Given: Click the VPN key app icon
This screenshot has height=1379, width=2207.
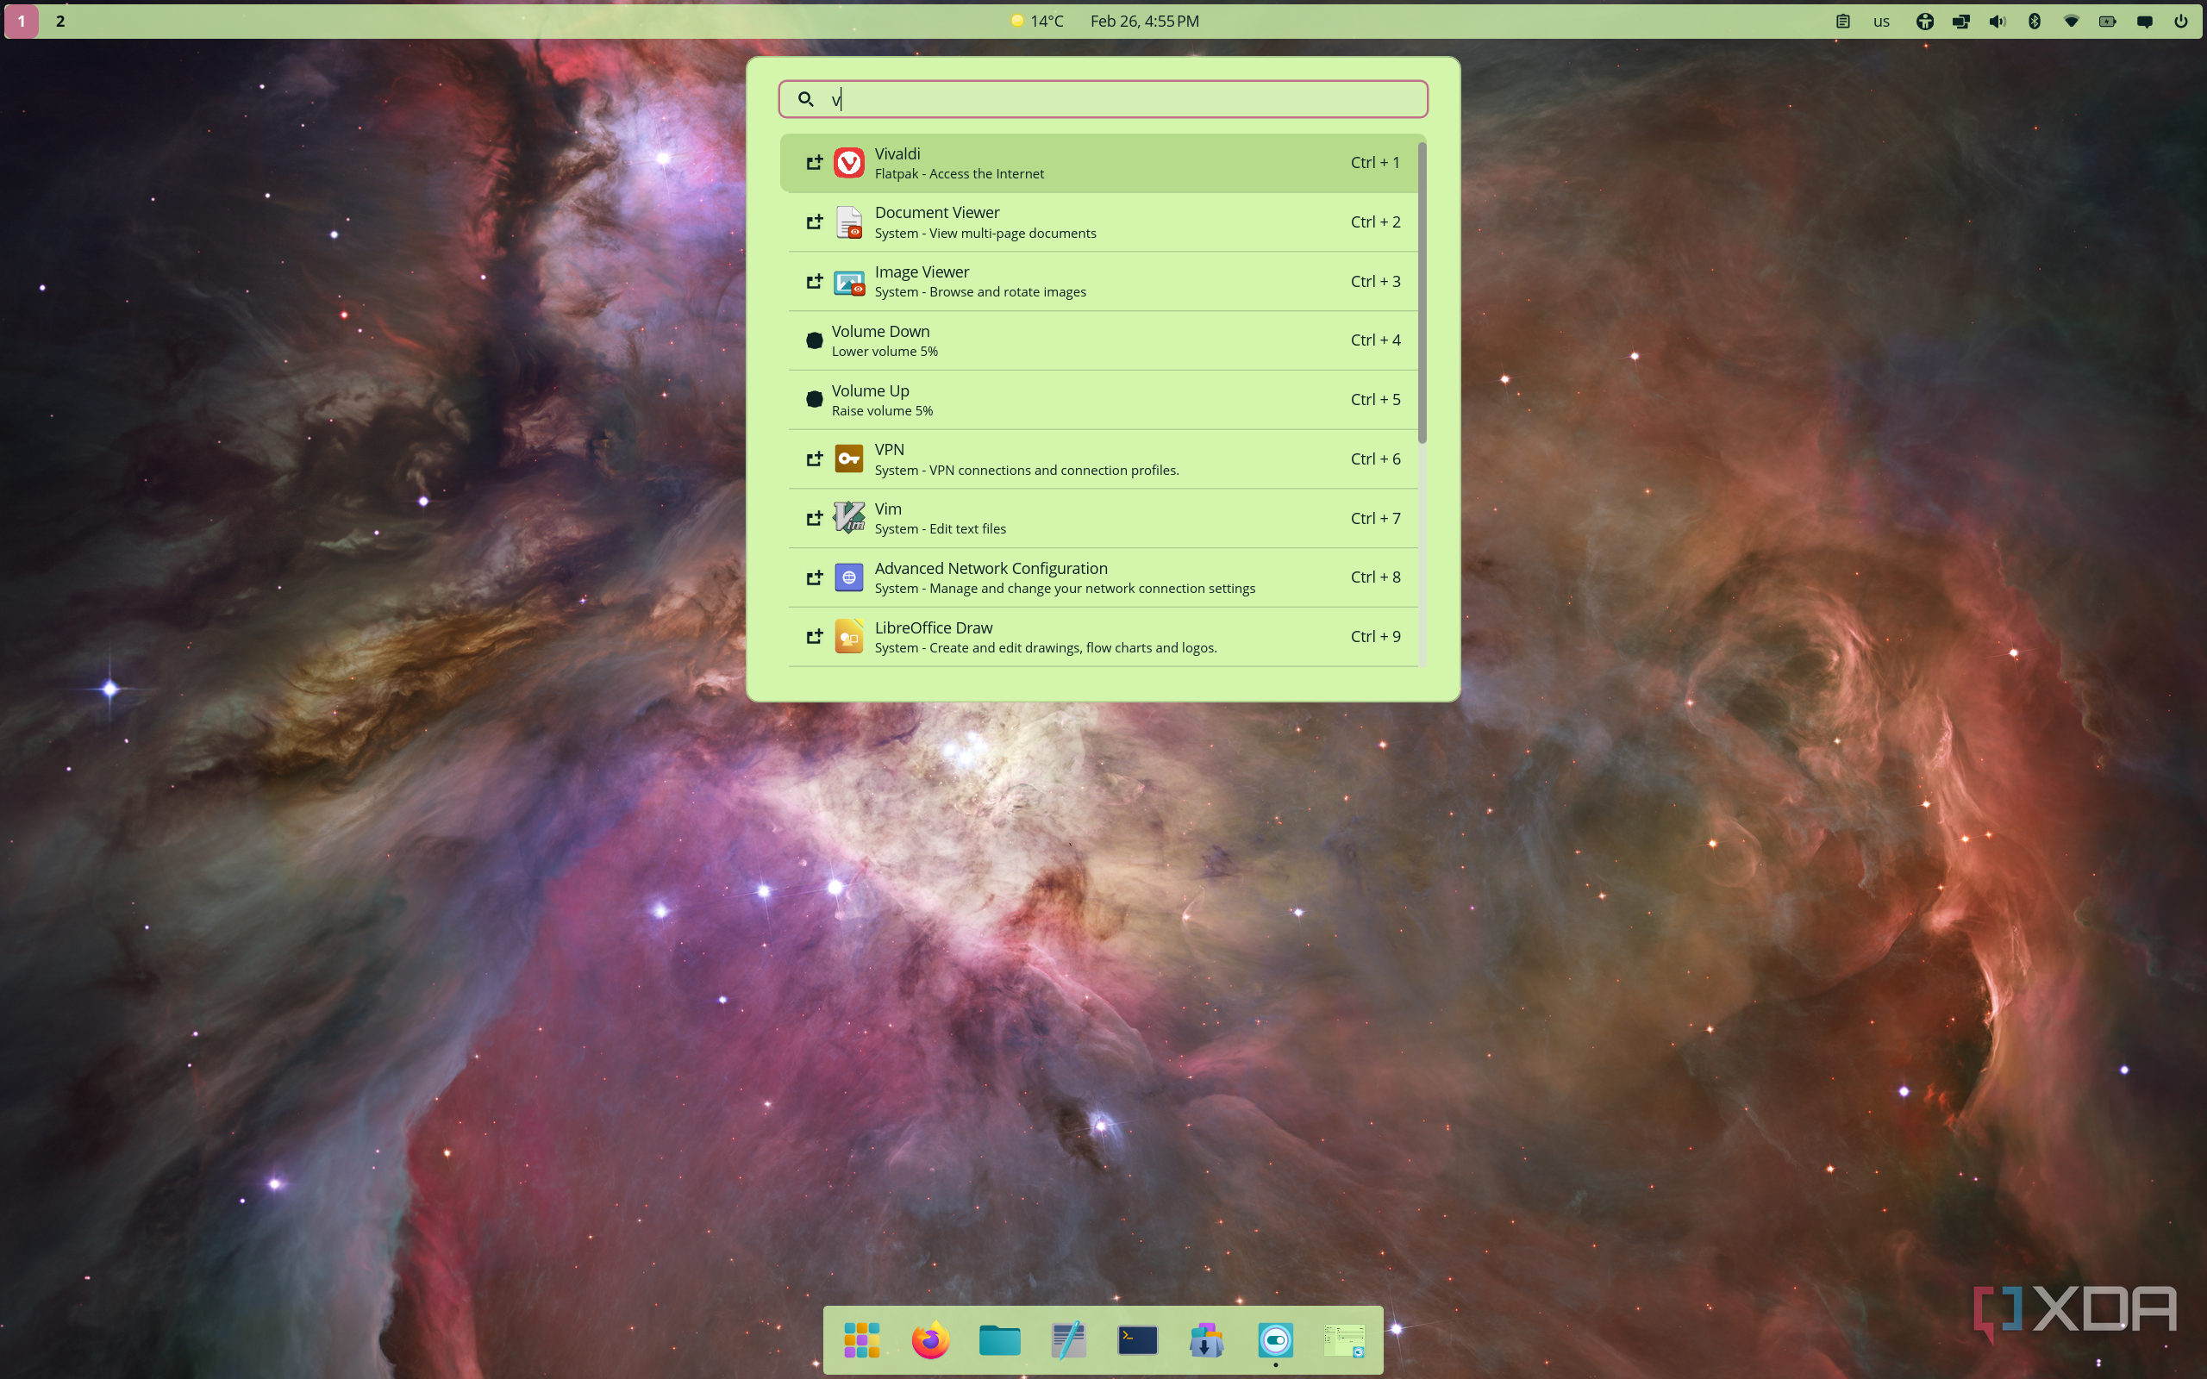Looking at the screenshot, I should [x=849, y=459].
